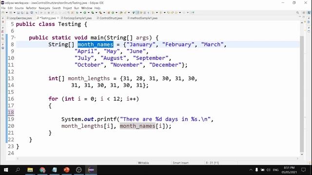The height and width of the screenshot is (175, 312).
Task: Click the Smart Insert status bar entry
Action: pos(180,163)
